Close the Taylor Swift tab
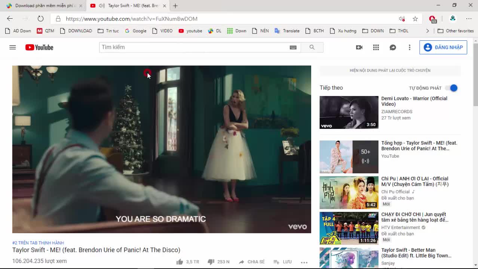 [165, 6]
